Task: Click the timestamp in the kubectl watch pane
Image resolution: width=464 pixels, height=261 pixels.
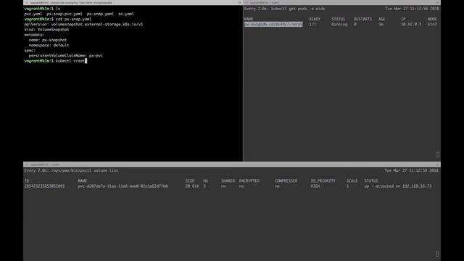Action: (412, 9)
